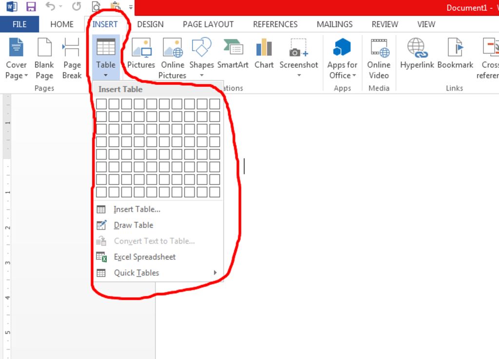Choose Insert Table... from the dropdown menu

158,209
